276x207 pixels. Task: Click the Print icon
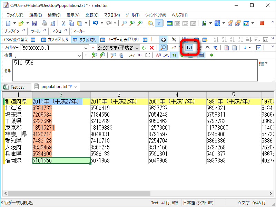45,23
